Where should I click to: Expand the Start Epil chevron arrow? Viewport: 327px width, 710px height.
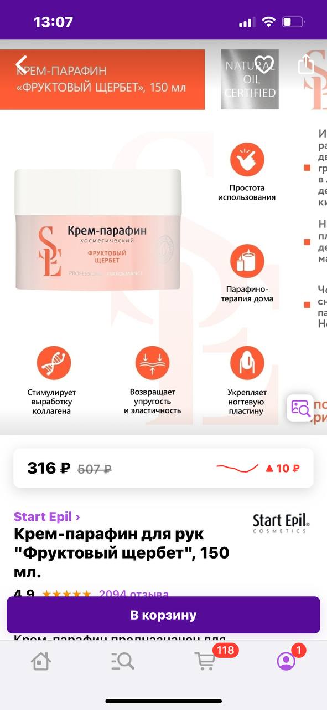point(78,517)
